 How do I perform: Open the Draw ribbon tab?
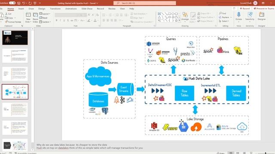(x=31, y=9)
